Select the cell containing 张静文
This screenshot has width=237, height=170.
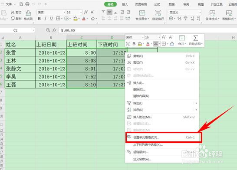(20, 69)
